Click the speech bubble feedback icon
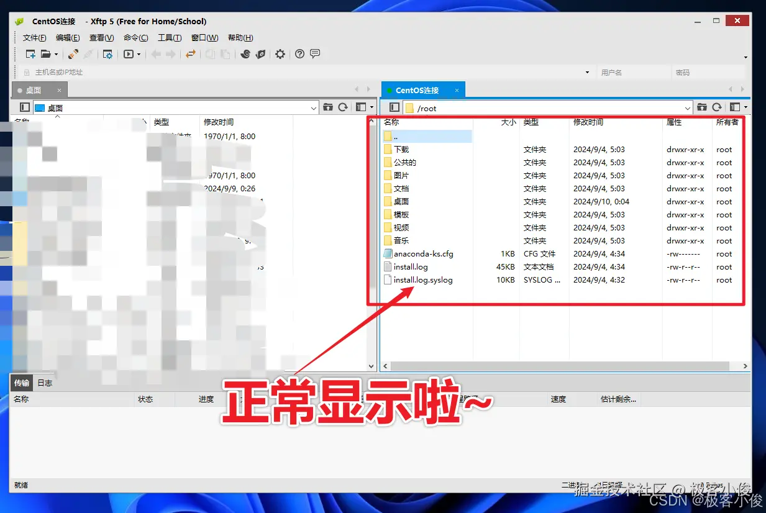The image size is (766, 513). coord(315,54)
